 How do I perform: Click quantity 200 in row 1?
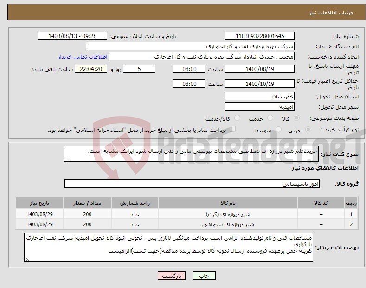click(87, 214)
